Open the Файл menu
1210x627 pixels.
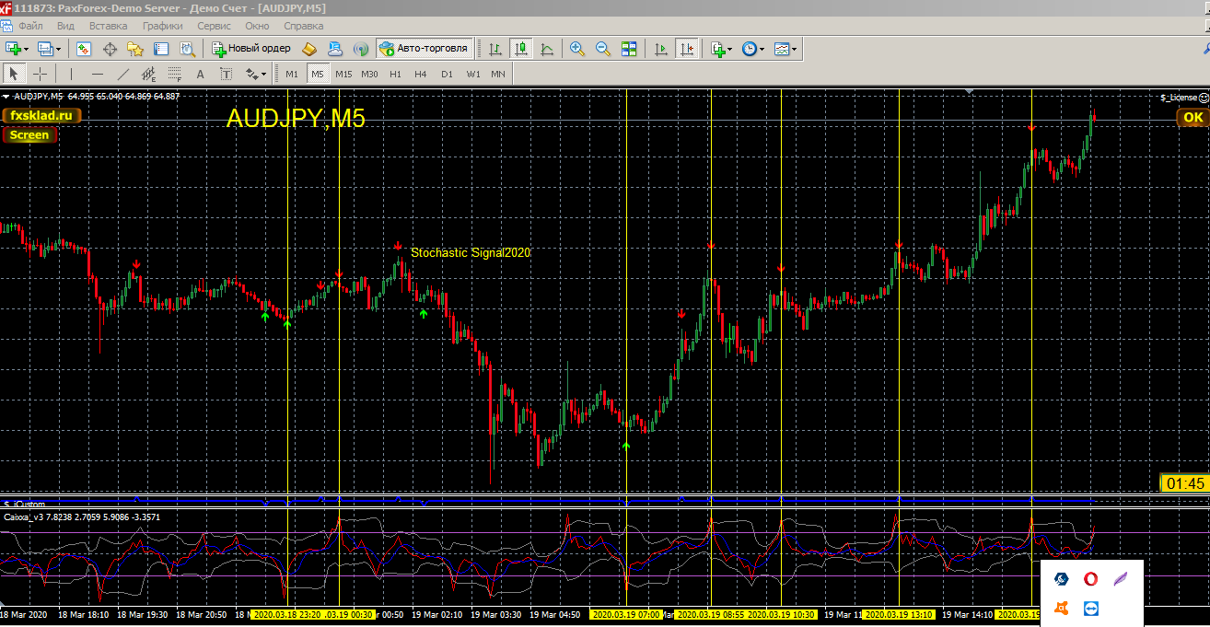[x=30, y=26]
